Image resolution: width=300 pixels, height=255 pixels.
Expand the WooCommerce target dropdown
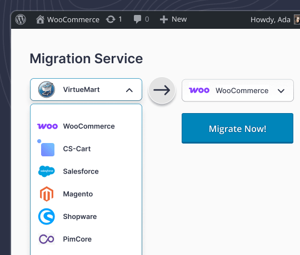coord(238,90)
